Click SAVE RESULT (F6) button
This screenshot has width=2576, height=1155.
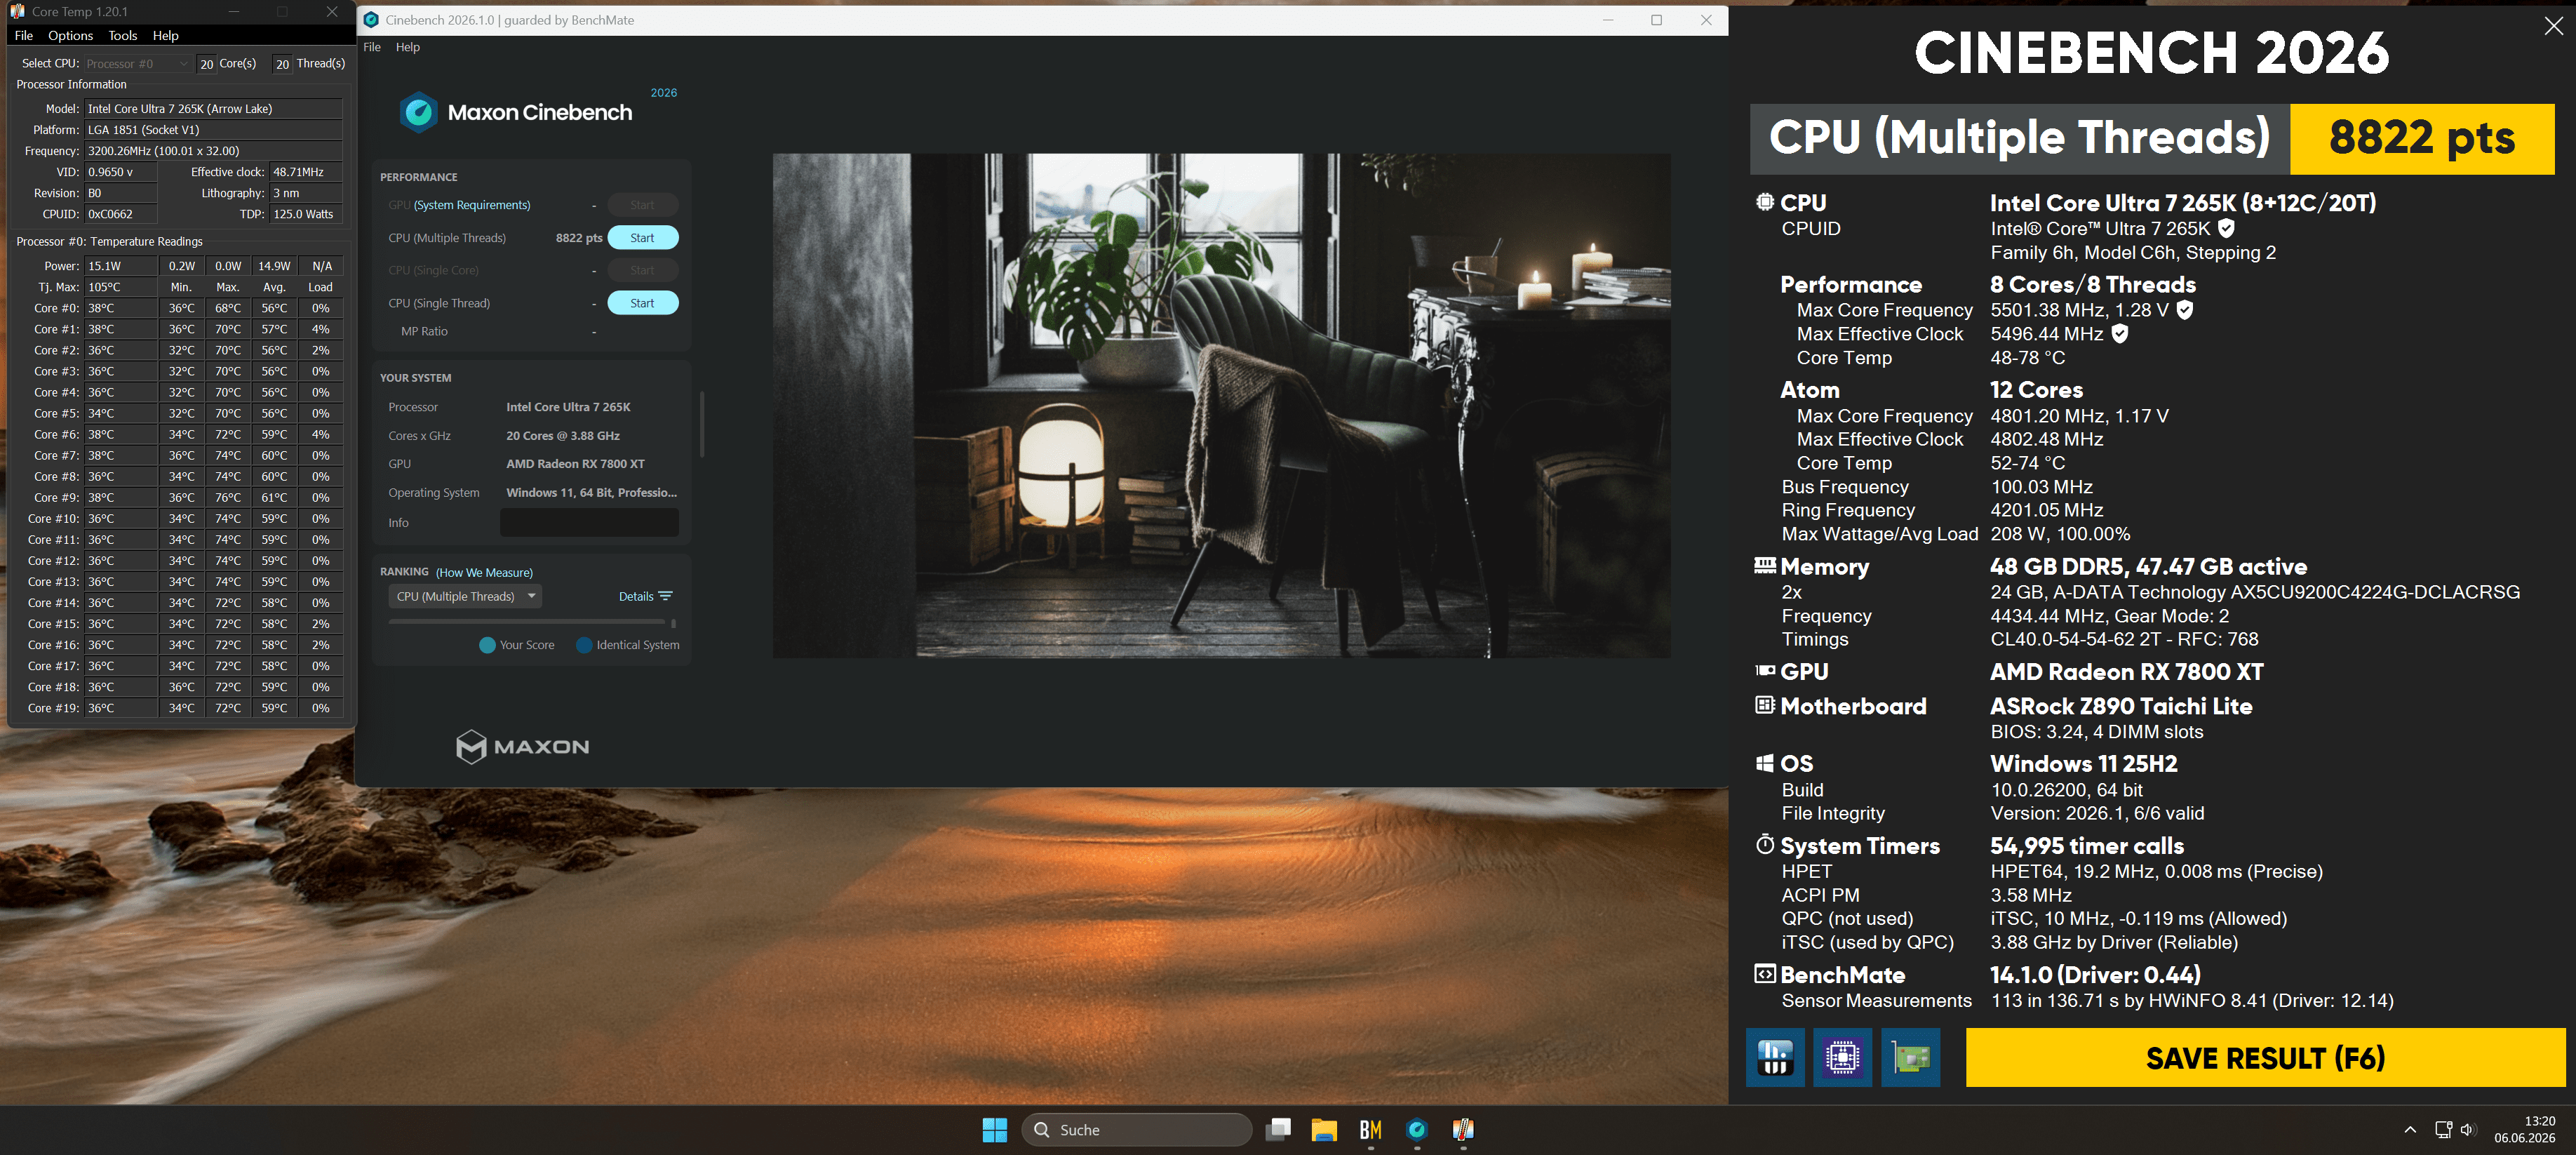(x=2265, y=1057)
